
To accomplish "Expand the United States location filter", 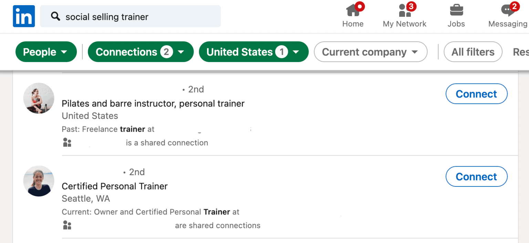I will coord(253,52).
